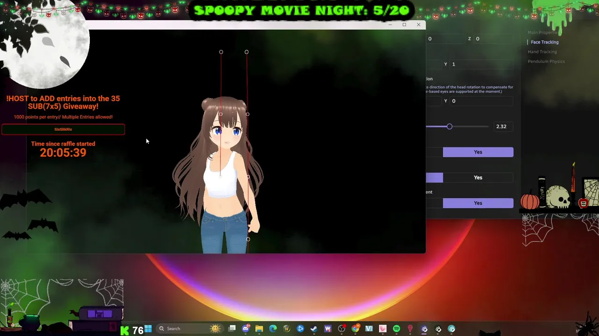599x336 pixels.
Task: Edit the Y field showing 0
Action: tap(482, 101)
